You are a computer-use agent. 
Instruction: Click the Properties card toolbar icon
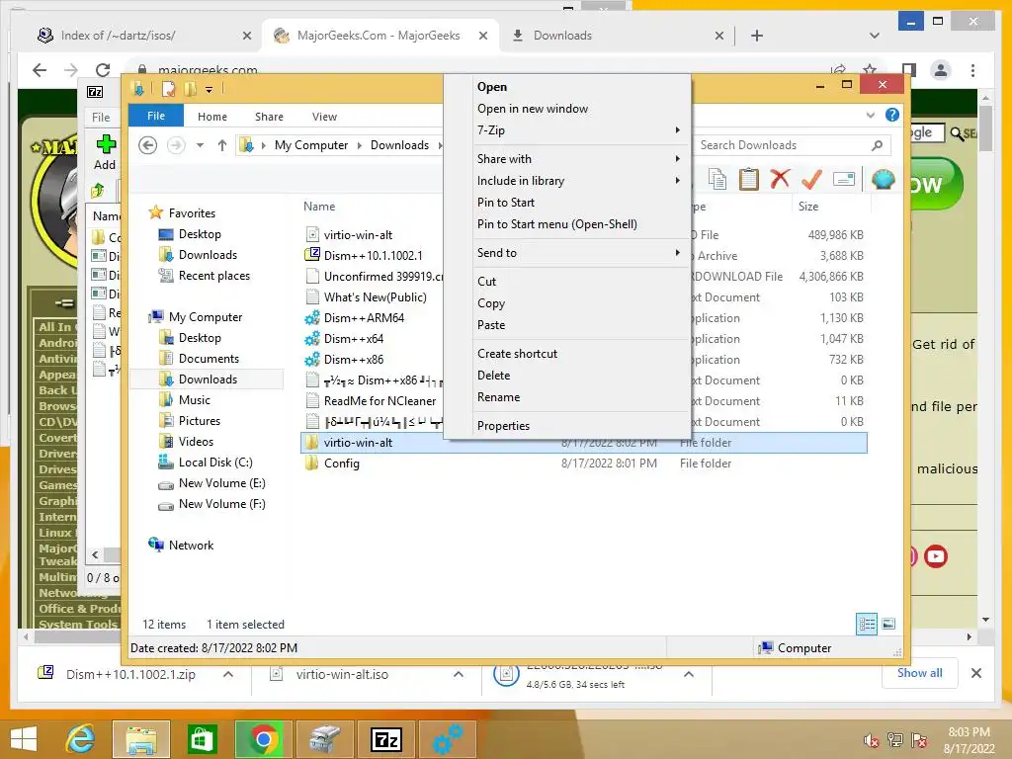pyautogui.click(x=844, y=179)
